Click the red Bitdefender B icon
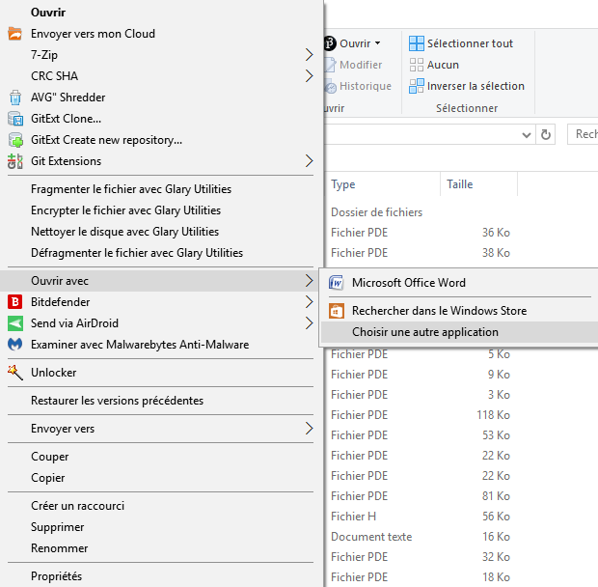Viewport: 598px width, 587px height. pos(14,302)
